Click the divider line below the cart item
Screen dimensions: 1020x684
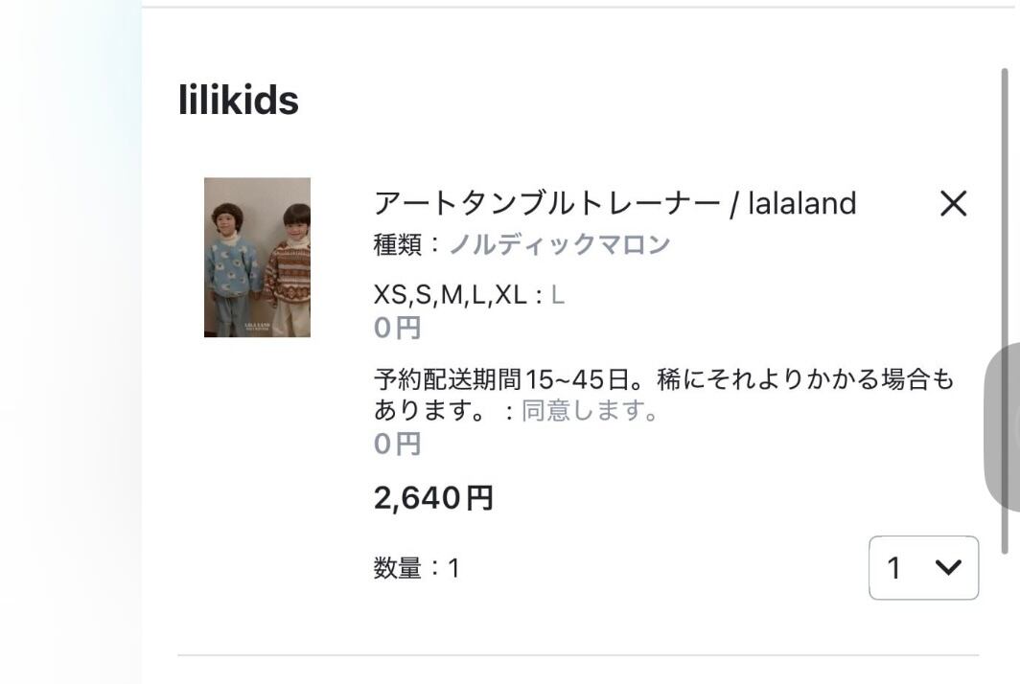pyautogui.click(x=578, y=656)
